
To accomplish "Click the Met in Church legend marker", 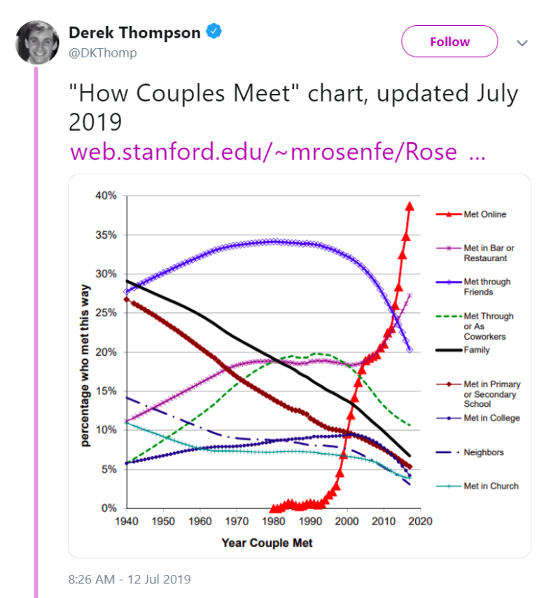I will [449, 486].
